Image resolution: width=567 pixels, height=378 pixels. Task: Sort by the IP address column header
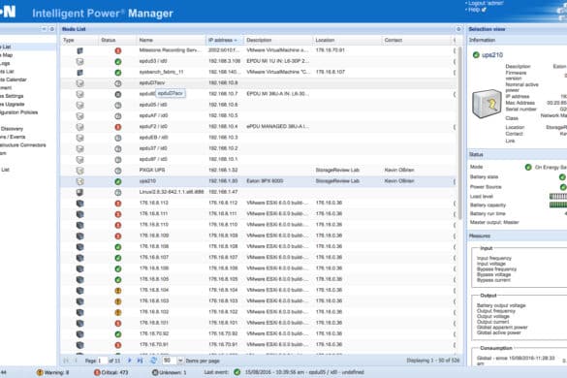225,40
